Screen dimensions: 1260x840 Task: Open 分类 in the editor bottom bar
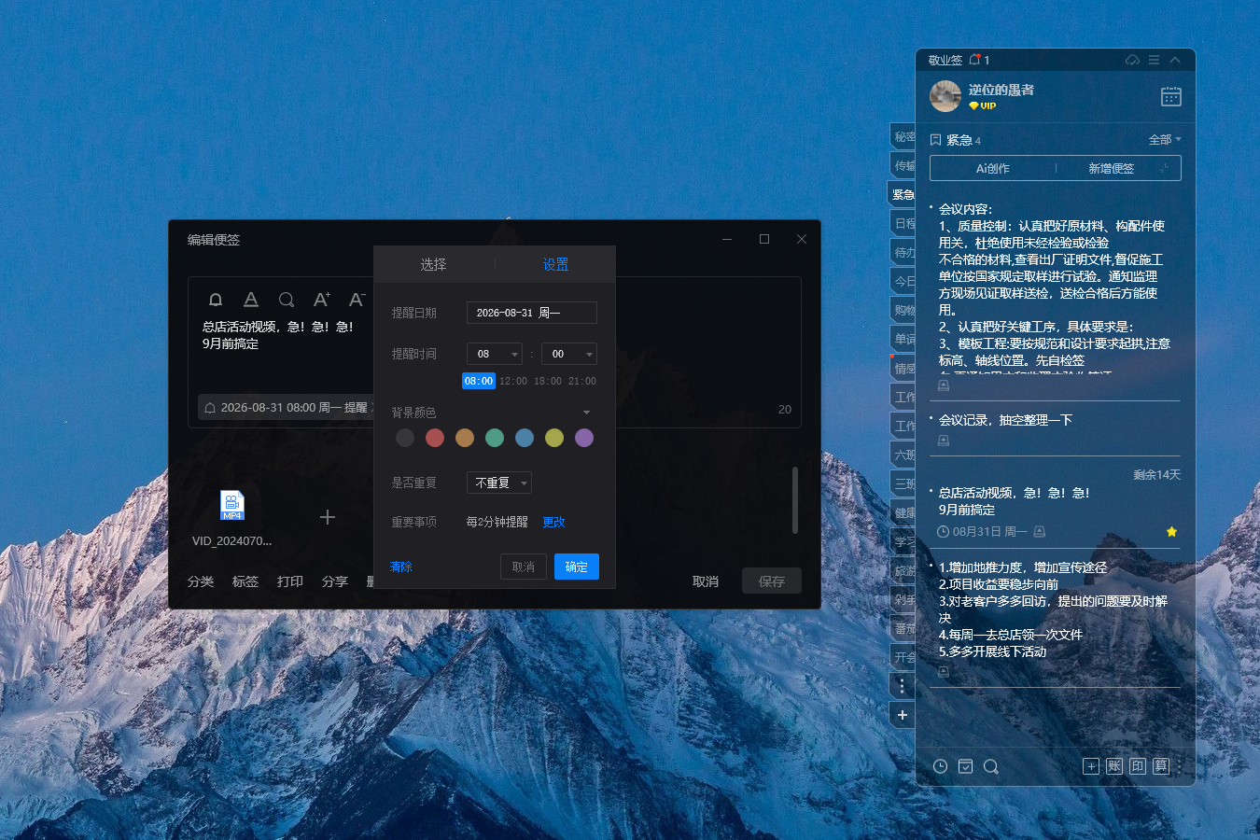pos(201,581)
